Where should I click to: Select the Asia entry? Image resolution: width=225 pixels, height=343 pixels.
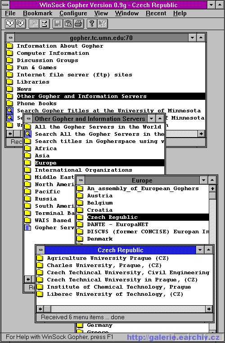click(x=42, y=156)
